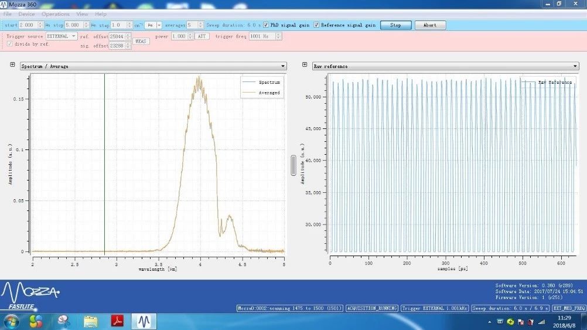The image size is (587, 330).
Task: Open the Operations menu
Action: [56, 13]
